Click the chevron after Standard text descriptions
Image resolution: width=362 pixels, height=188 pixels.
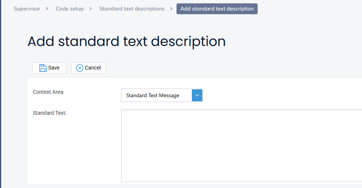pos(171,9)
